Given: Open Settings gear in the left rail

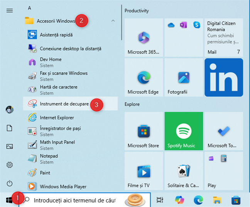Looking at the screenshot, I should [x=10, y=165].
